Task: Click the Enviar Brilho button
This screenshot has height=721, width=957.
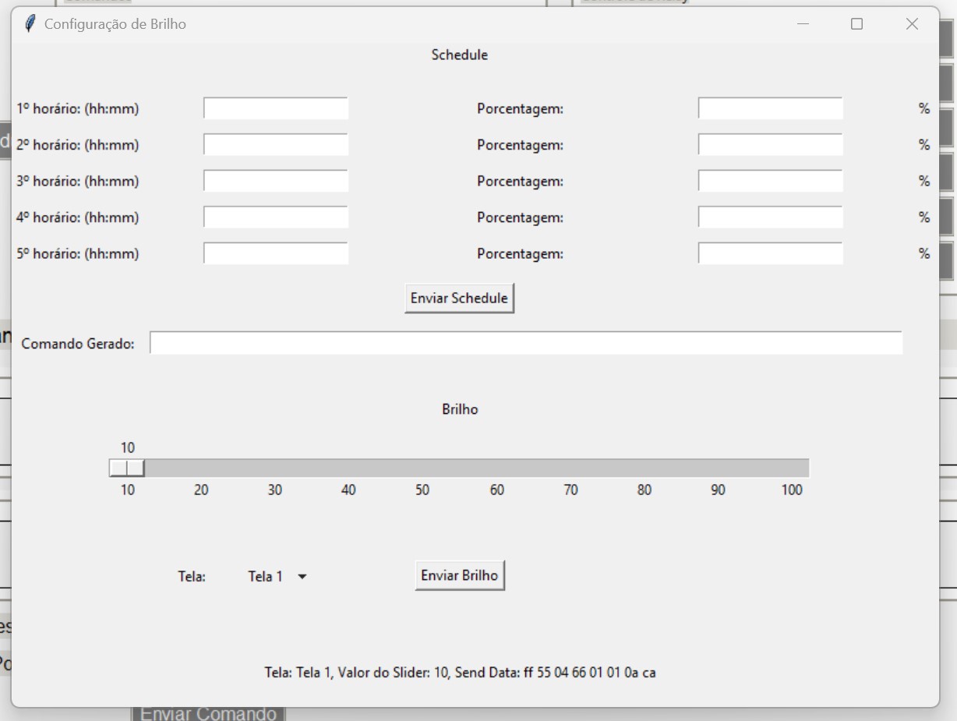Action: click(x=460, y=575)
